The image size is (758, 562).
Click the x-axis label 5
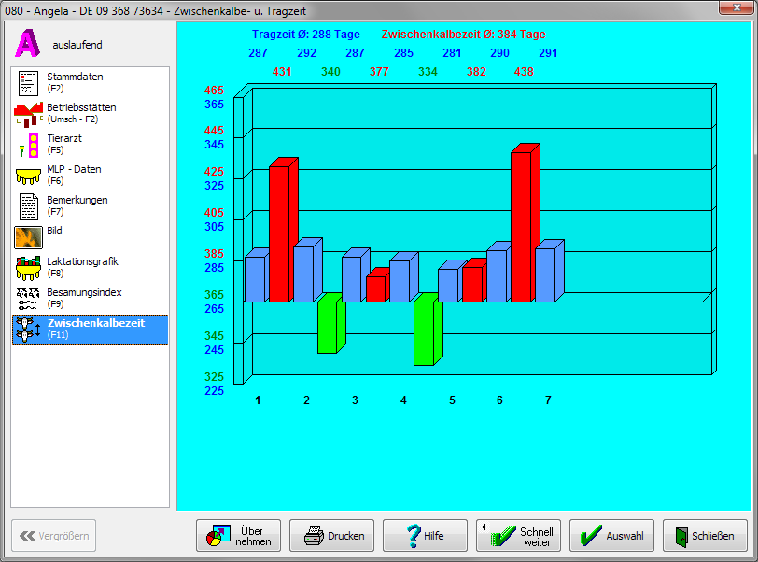[x=452, y=400]
